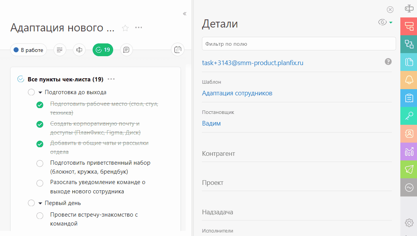Switch to the checklist tab showing 19

103,50
